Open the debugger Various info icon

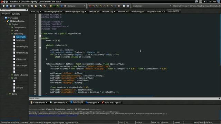point(128,6)
